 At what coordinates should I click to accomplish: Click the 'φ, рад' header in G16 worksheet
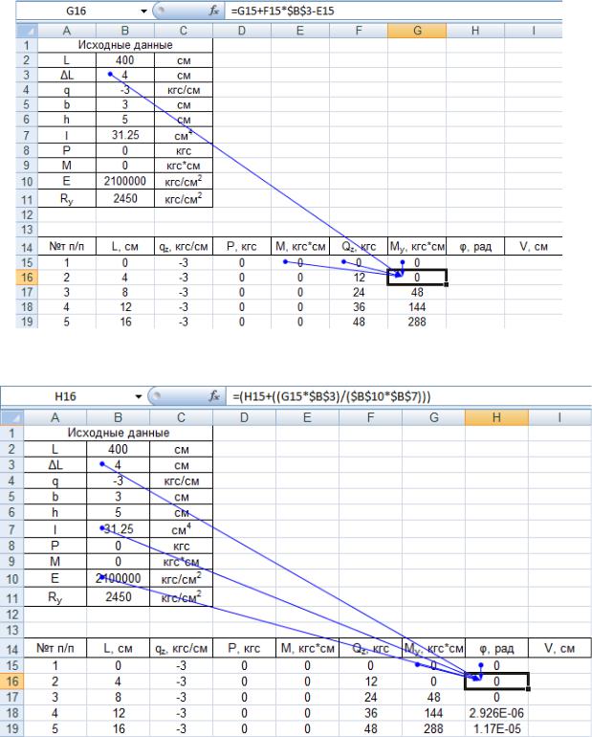click(475, 247)
